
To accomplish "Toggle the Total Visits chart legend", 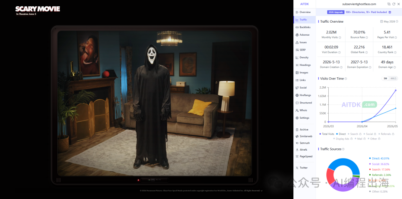I will (327, 134).
